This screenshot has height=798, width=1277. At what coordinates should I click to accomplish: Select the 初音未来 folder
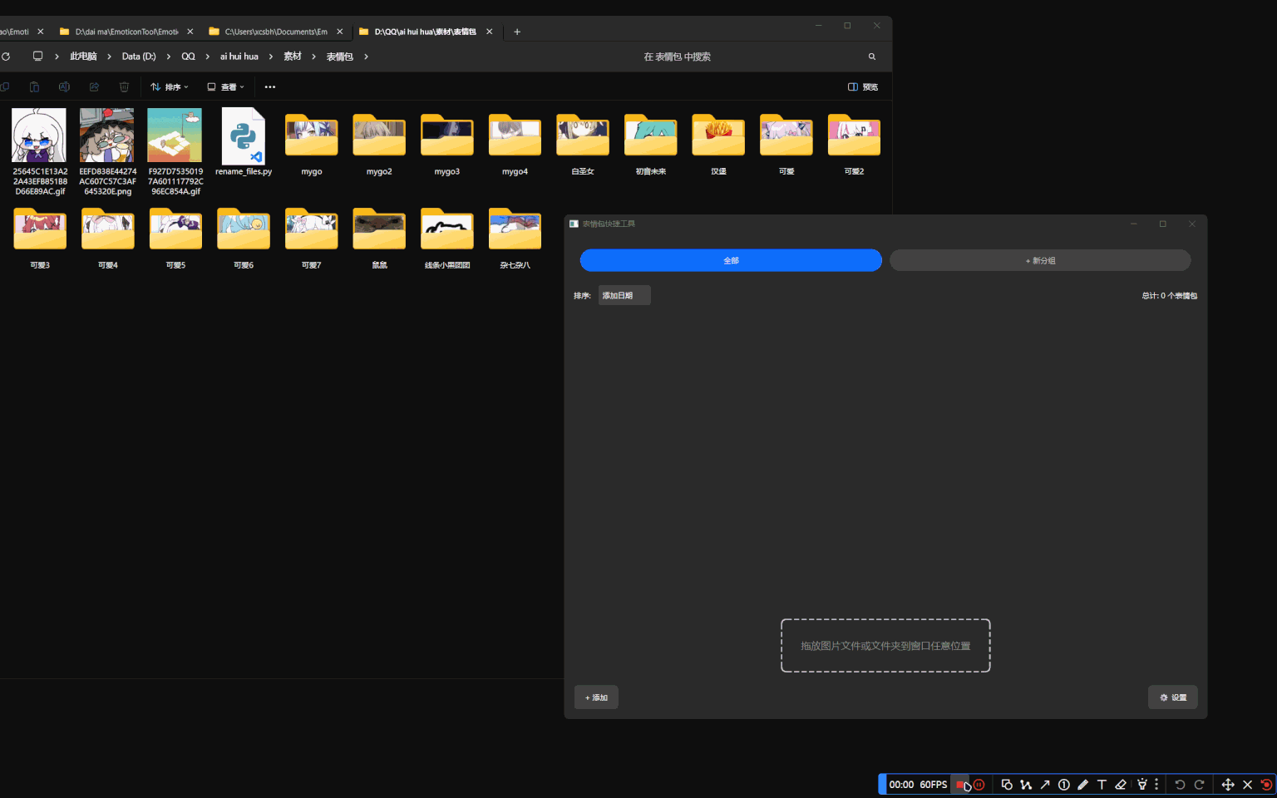(651, 145)
